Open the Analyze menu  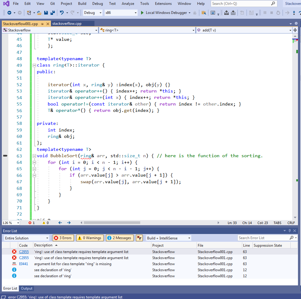[x=128, y=4]
